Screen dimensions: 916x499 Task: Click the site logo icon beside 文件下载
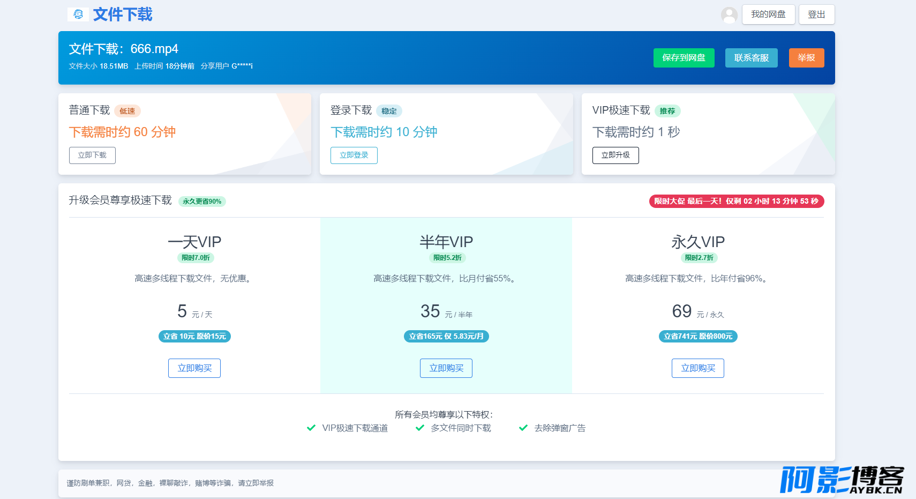tap(78, 14)
